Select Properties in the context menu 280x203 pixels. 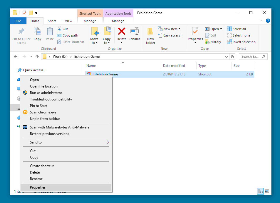point(66,187)
